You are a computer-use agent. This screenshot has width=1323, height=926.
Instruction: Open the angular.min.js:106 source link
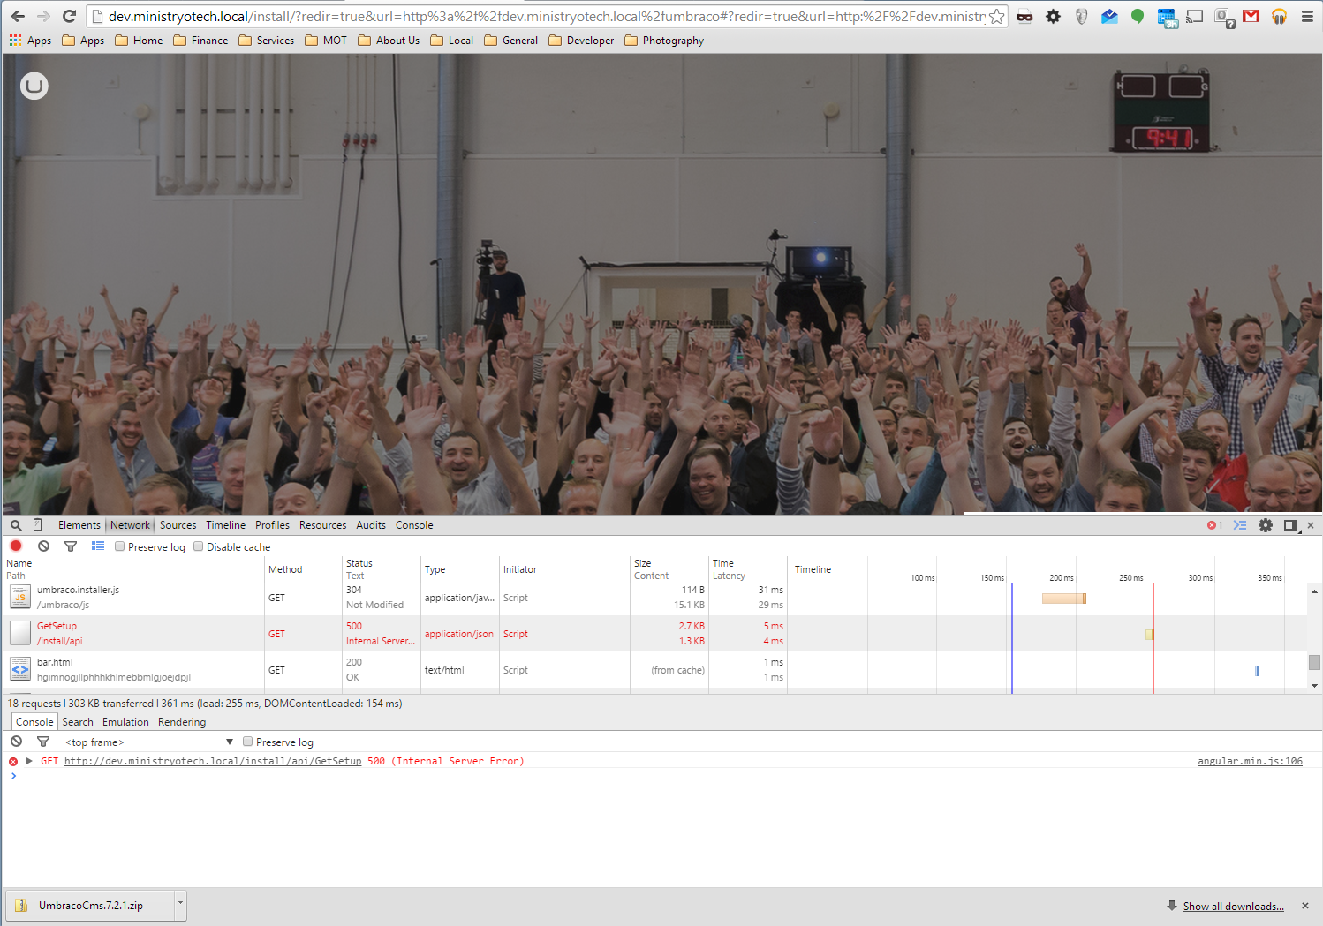point(1250,761)
